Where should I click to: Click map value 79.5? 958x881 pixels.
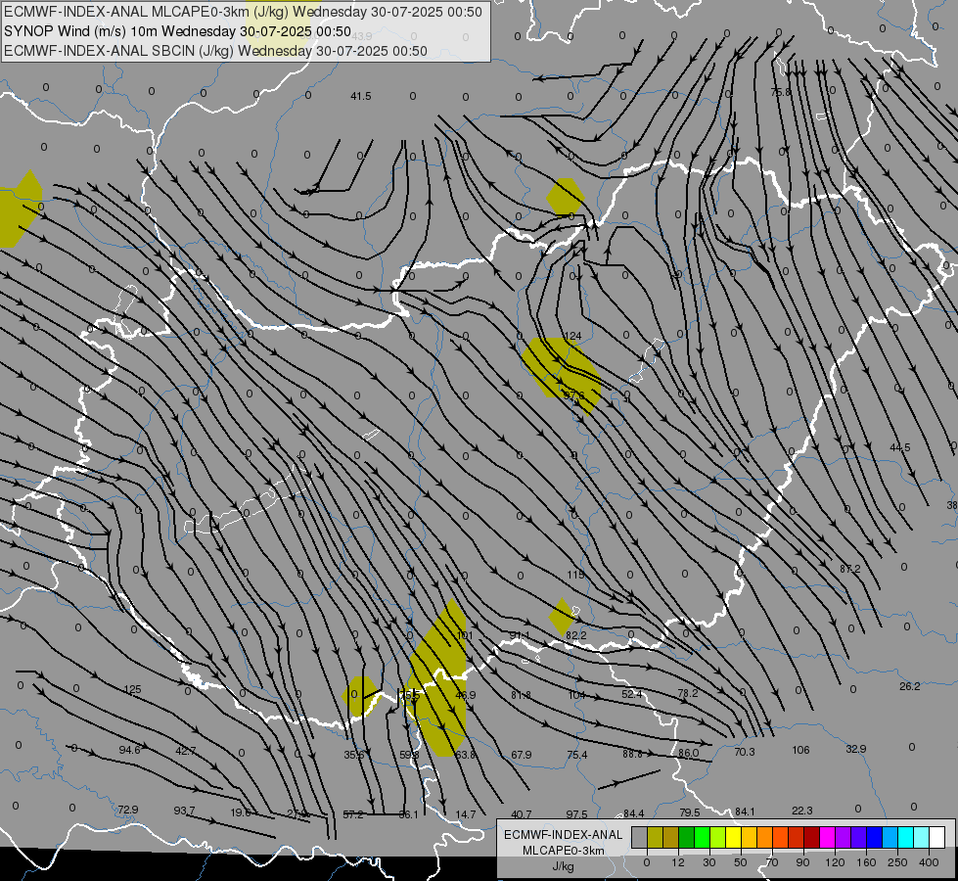point(690,811)
